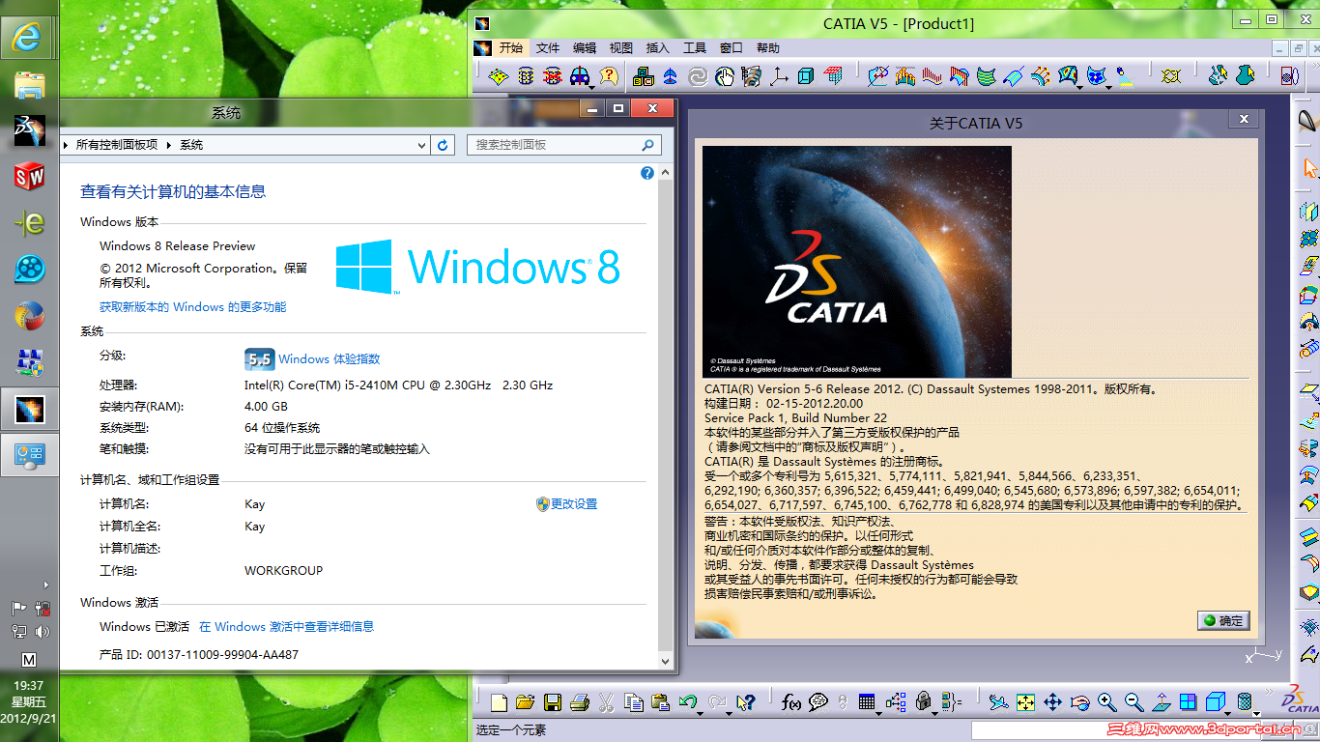
Task: Show hidden system tray icons arrow
Action: (x=46, y=585)
